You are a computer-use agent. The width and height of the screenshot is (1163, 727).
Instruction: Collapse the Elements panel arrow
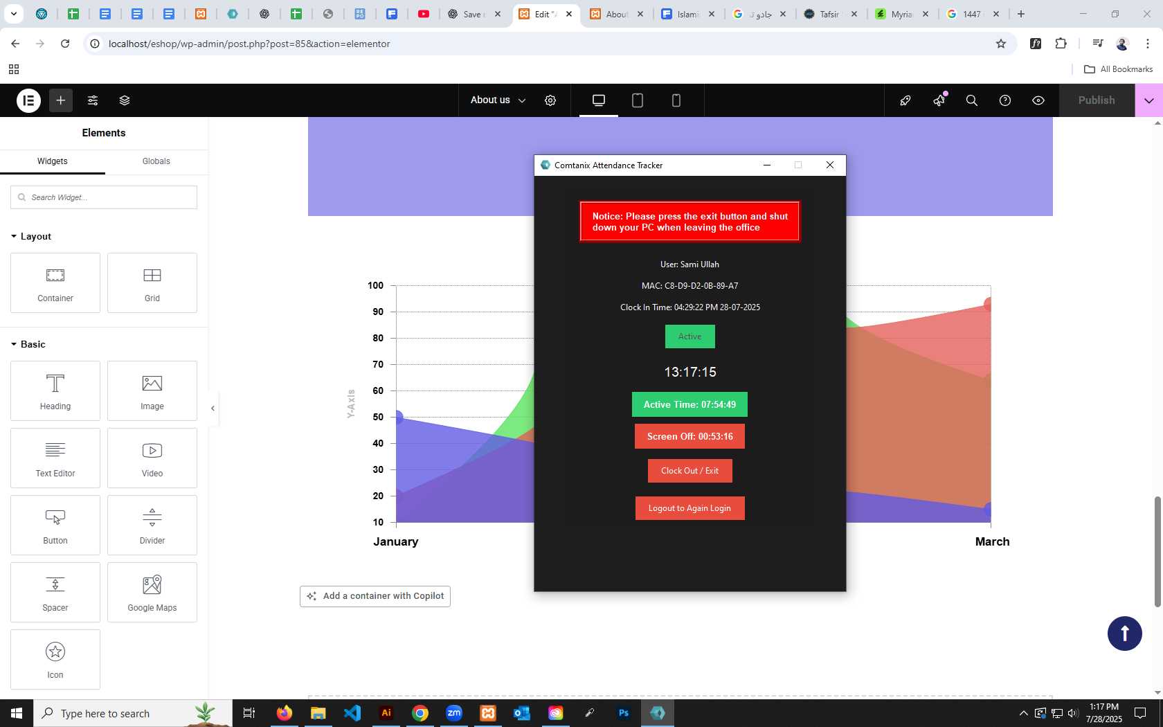[213, 409]
